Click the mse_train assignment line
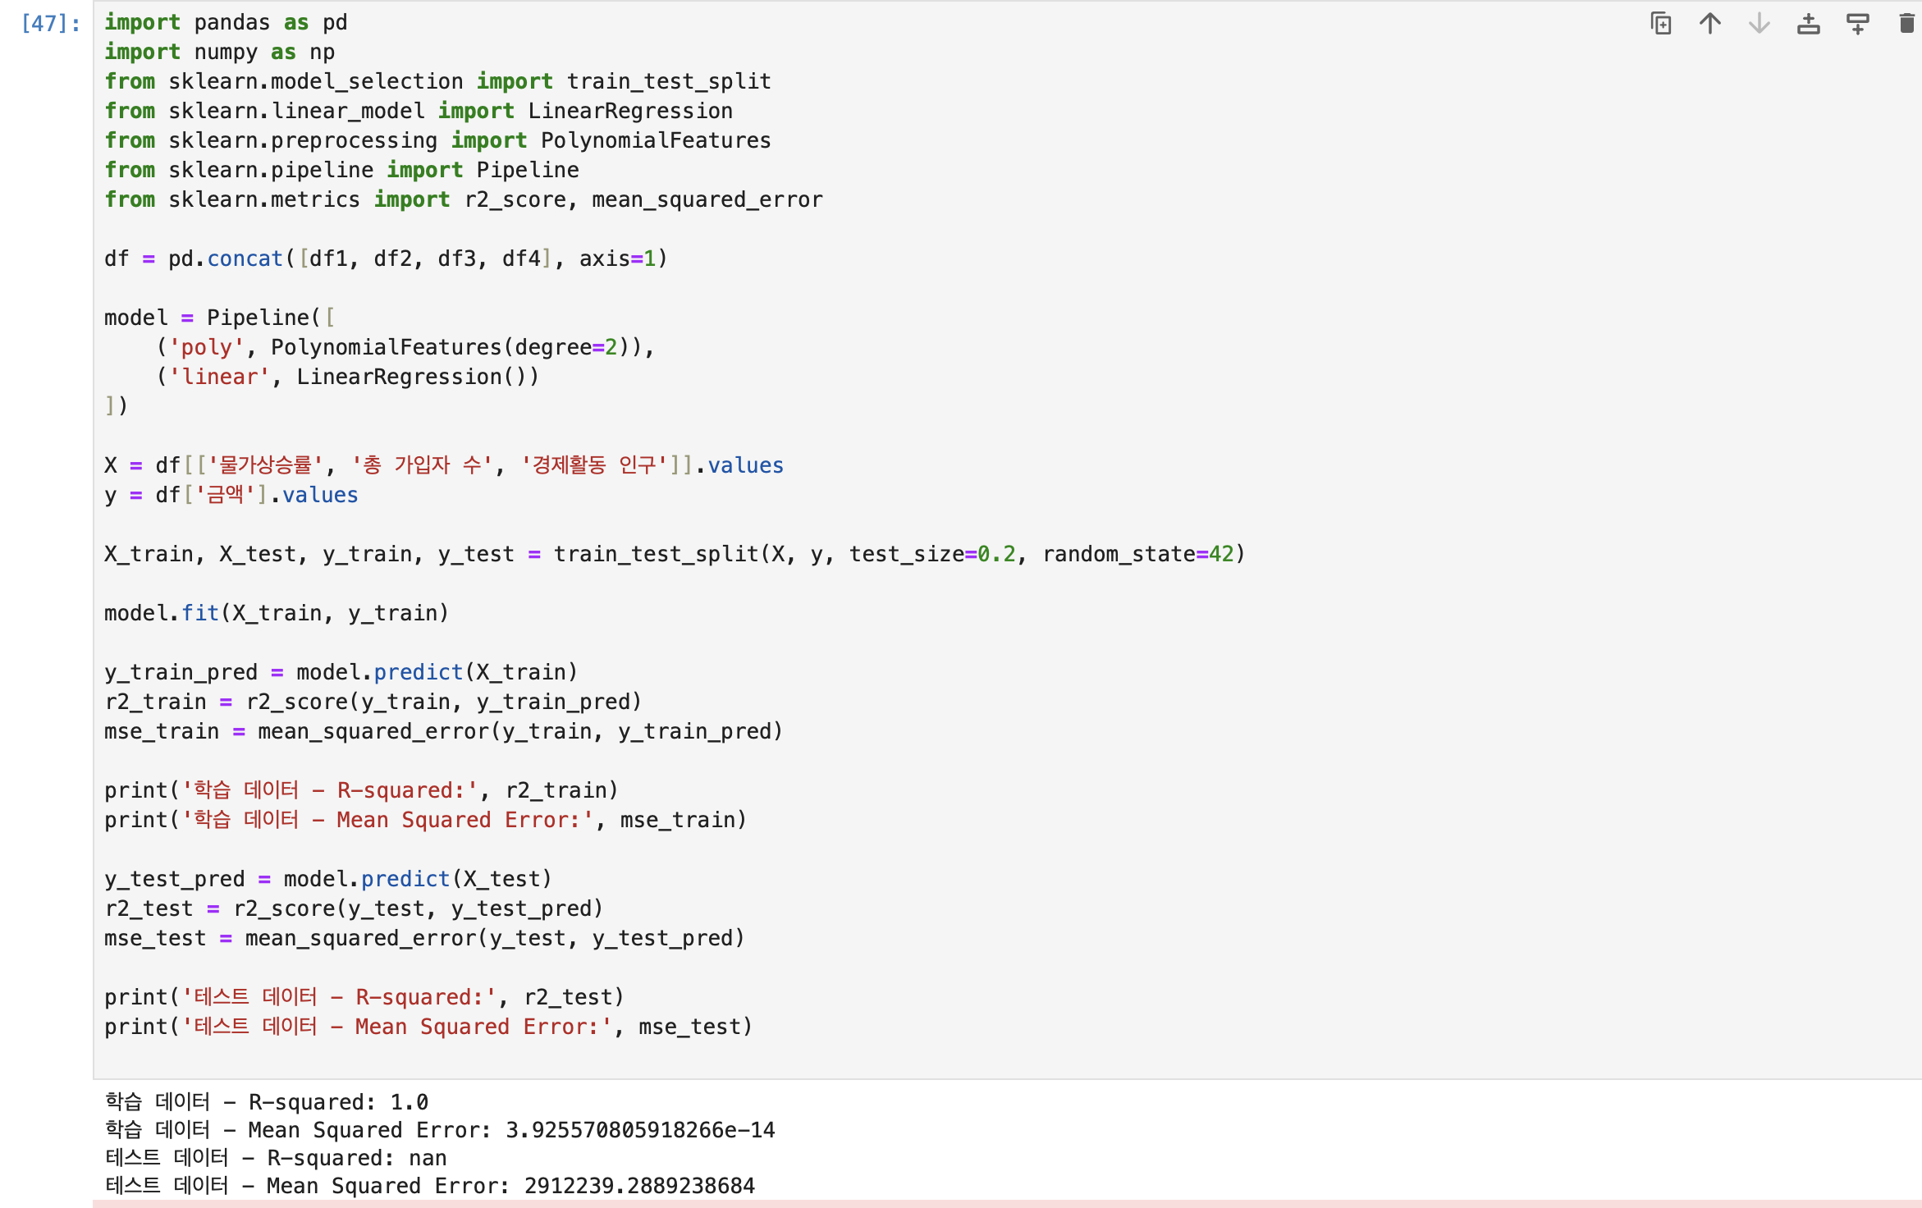This screenshot has height=1208, width=1922. 444,731
